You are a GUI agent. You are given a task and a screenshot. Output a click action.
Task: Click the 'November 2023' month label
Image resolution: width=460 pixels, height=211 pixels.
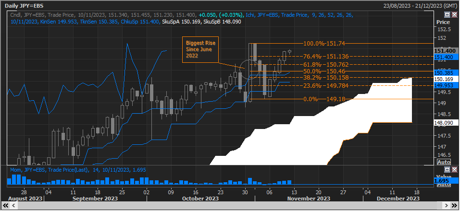(x=309, y=199)
